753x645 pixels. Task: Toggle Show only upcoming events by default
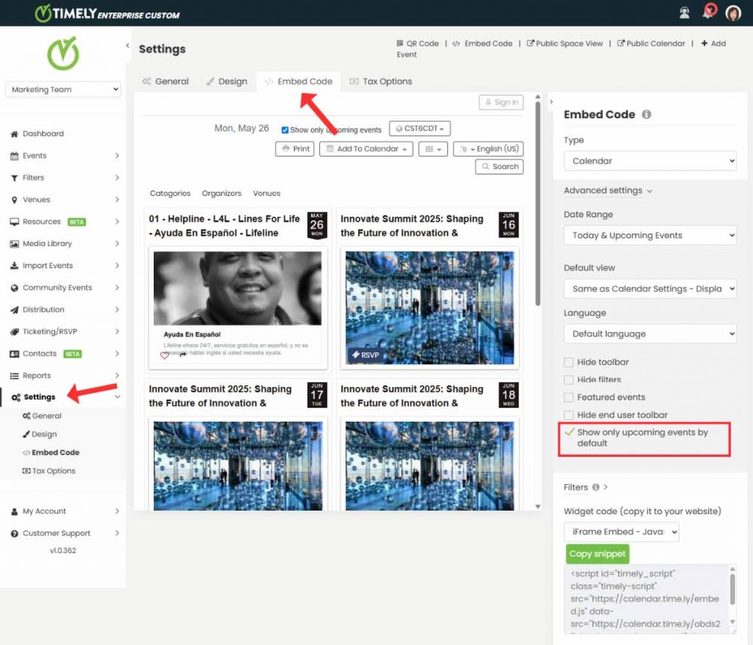[569, 432]
